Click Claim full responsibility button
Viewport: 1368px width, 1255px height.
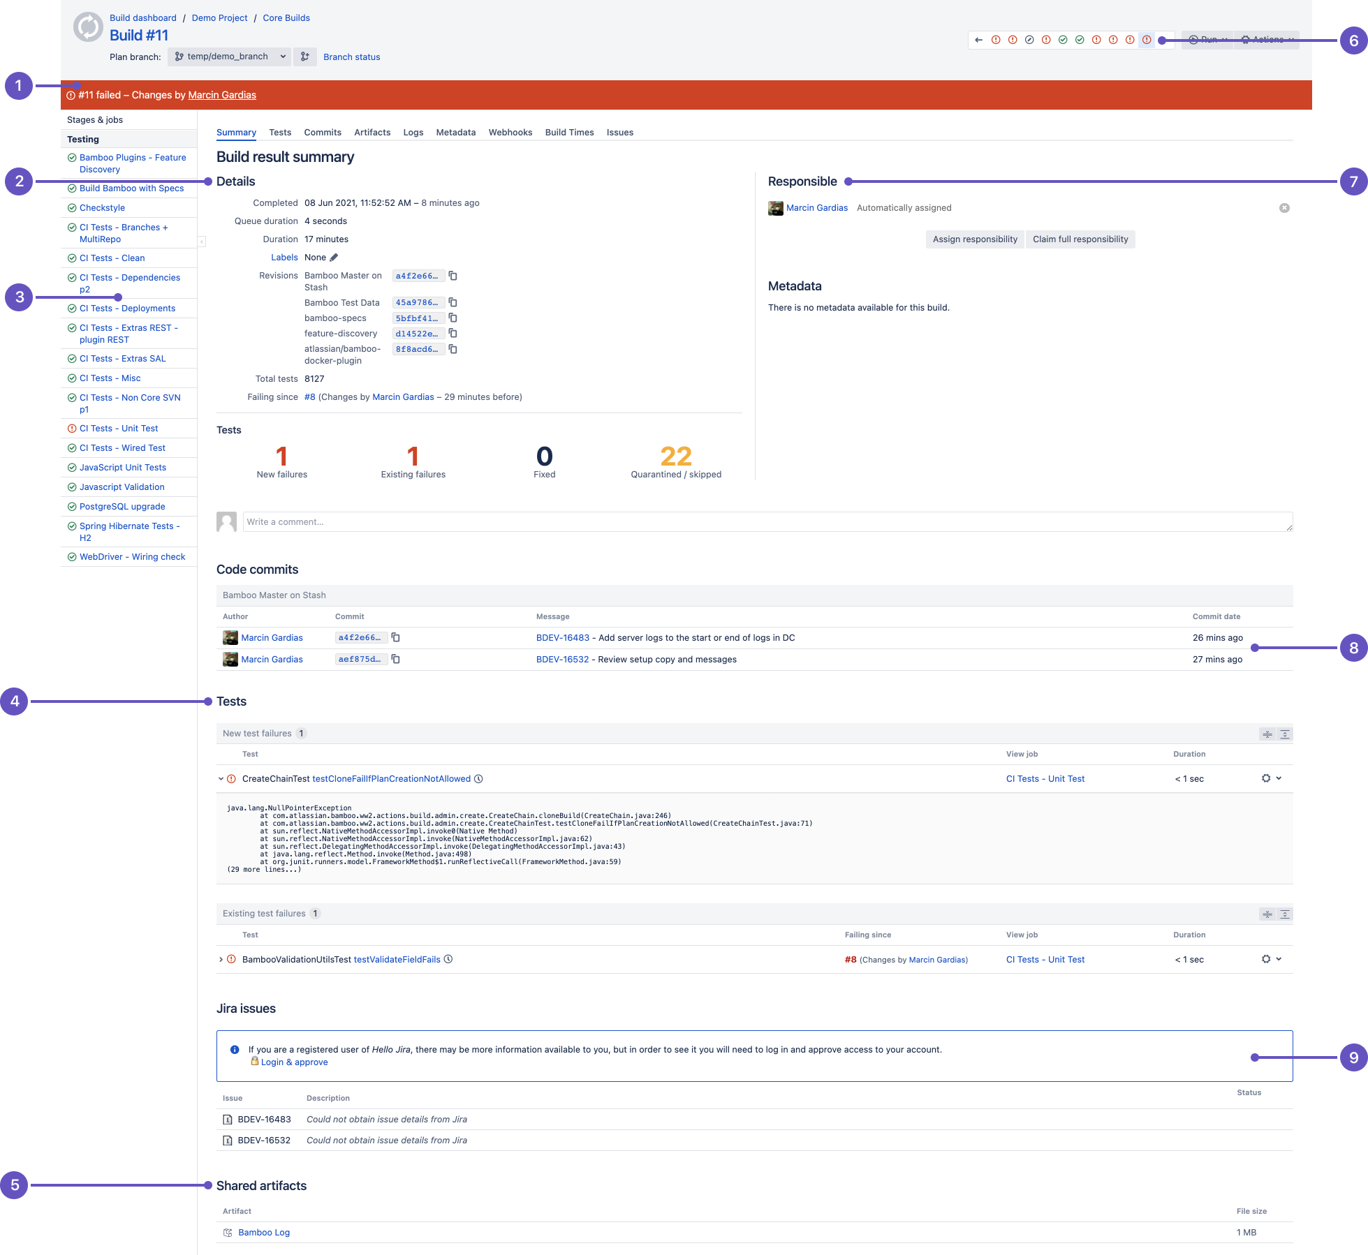(1080, 239)
